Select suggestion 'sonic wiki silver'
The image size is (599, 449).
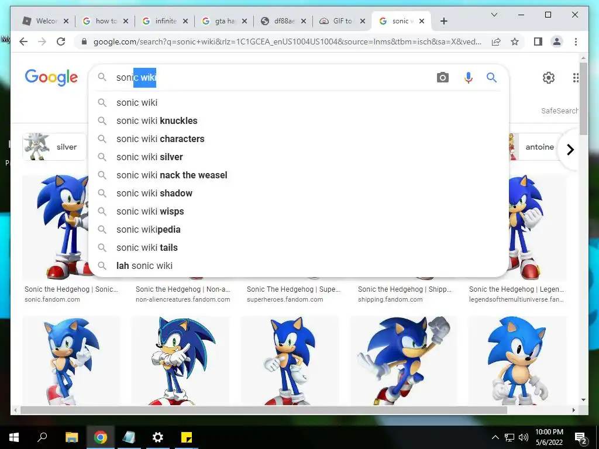pyautogui.click(x=298, y=157)
